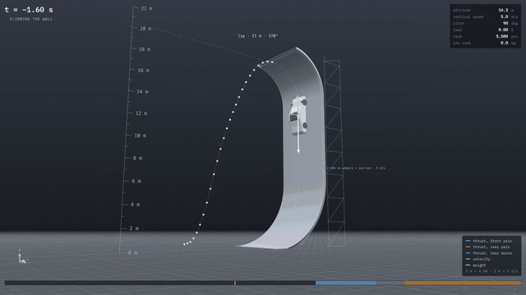Click the orange segment of the timeline bar
The height and width of the screenshot is (295, 526).
click(x=463, y=283)
